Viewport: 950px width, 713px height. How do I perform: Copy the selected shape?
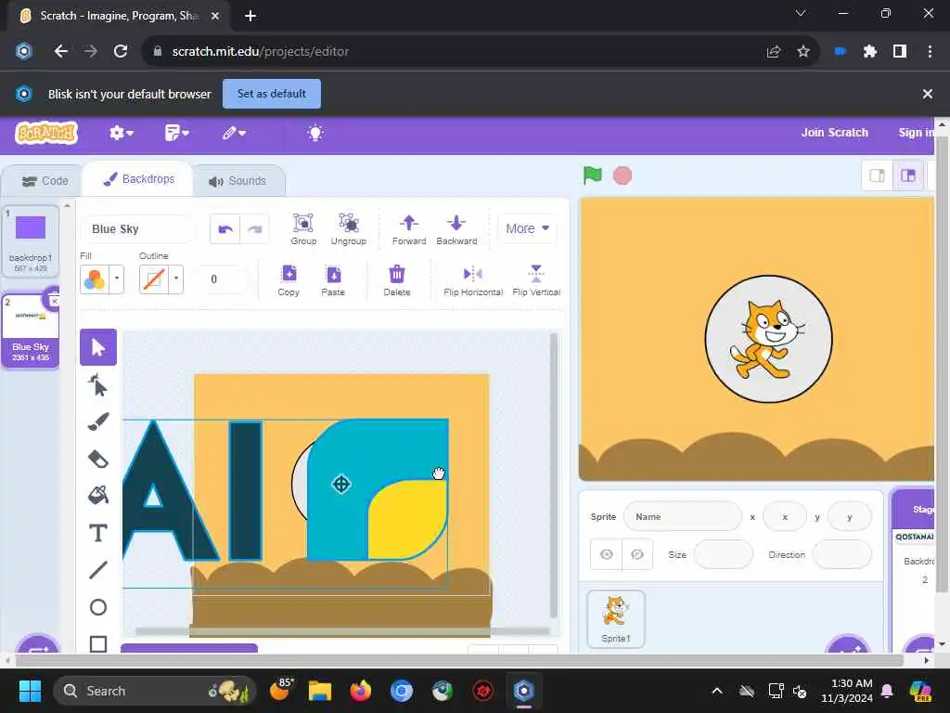(289, 279)
